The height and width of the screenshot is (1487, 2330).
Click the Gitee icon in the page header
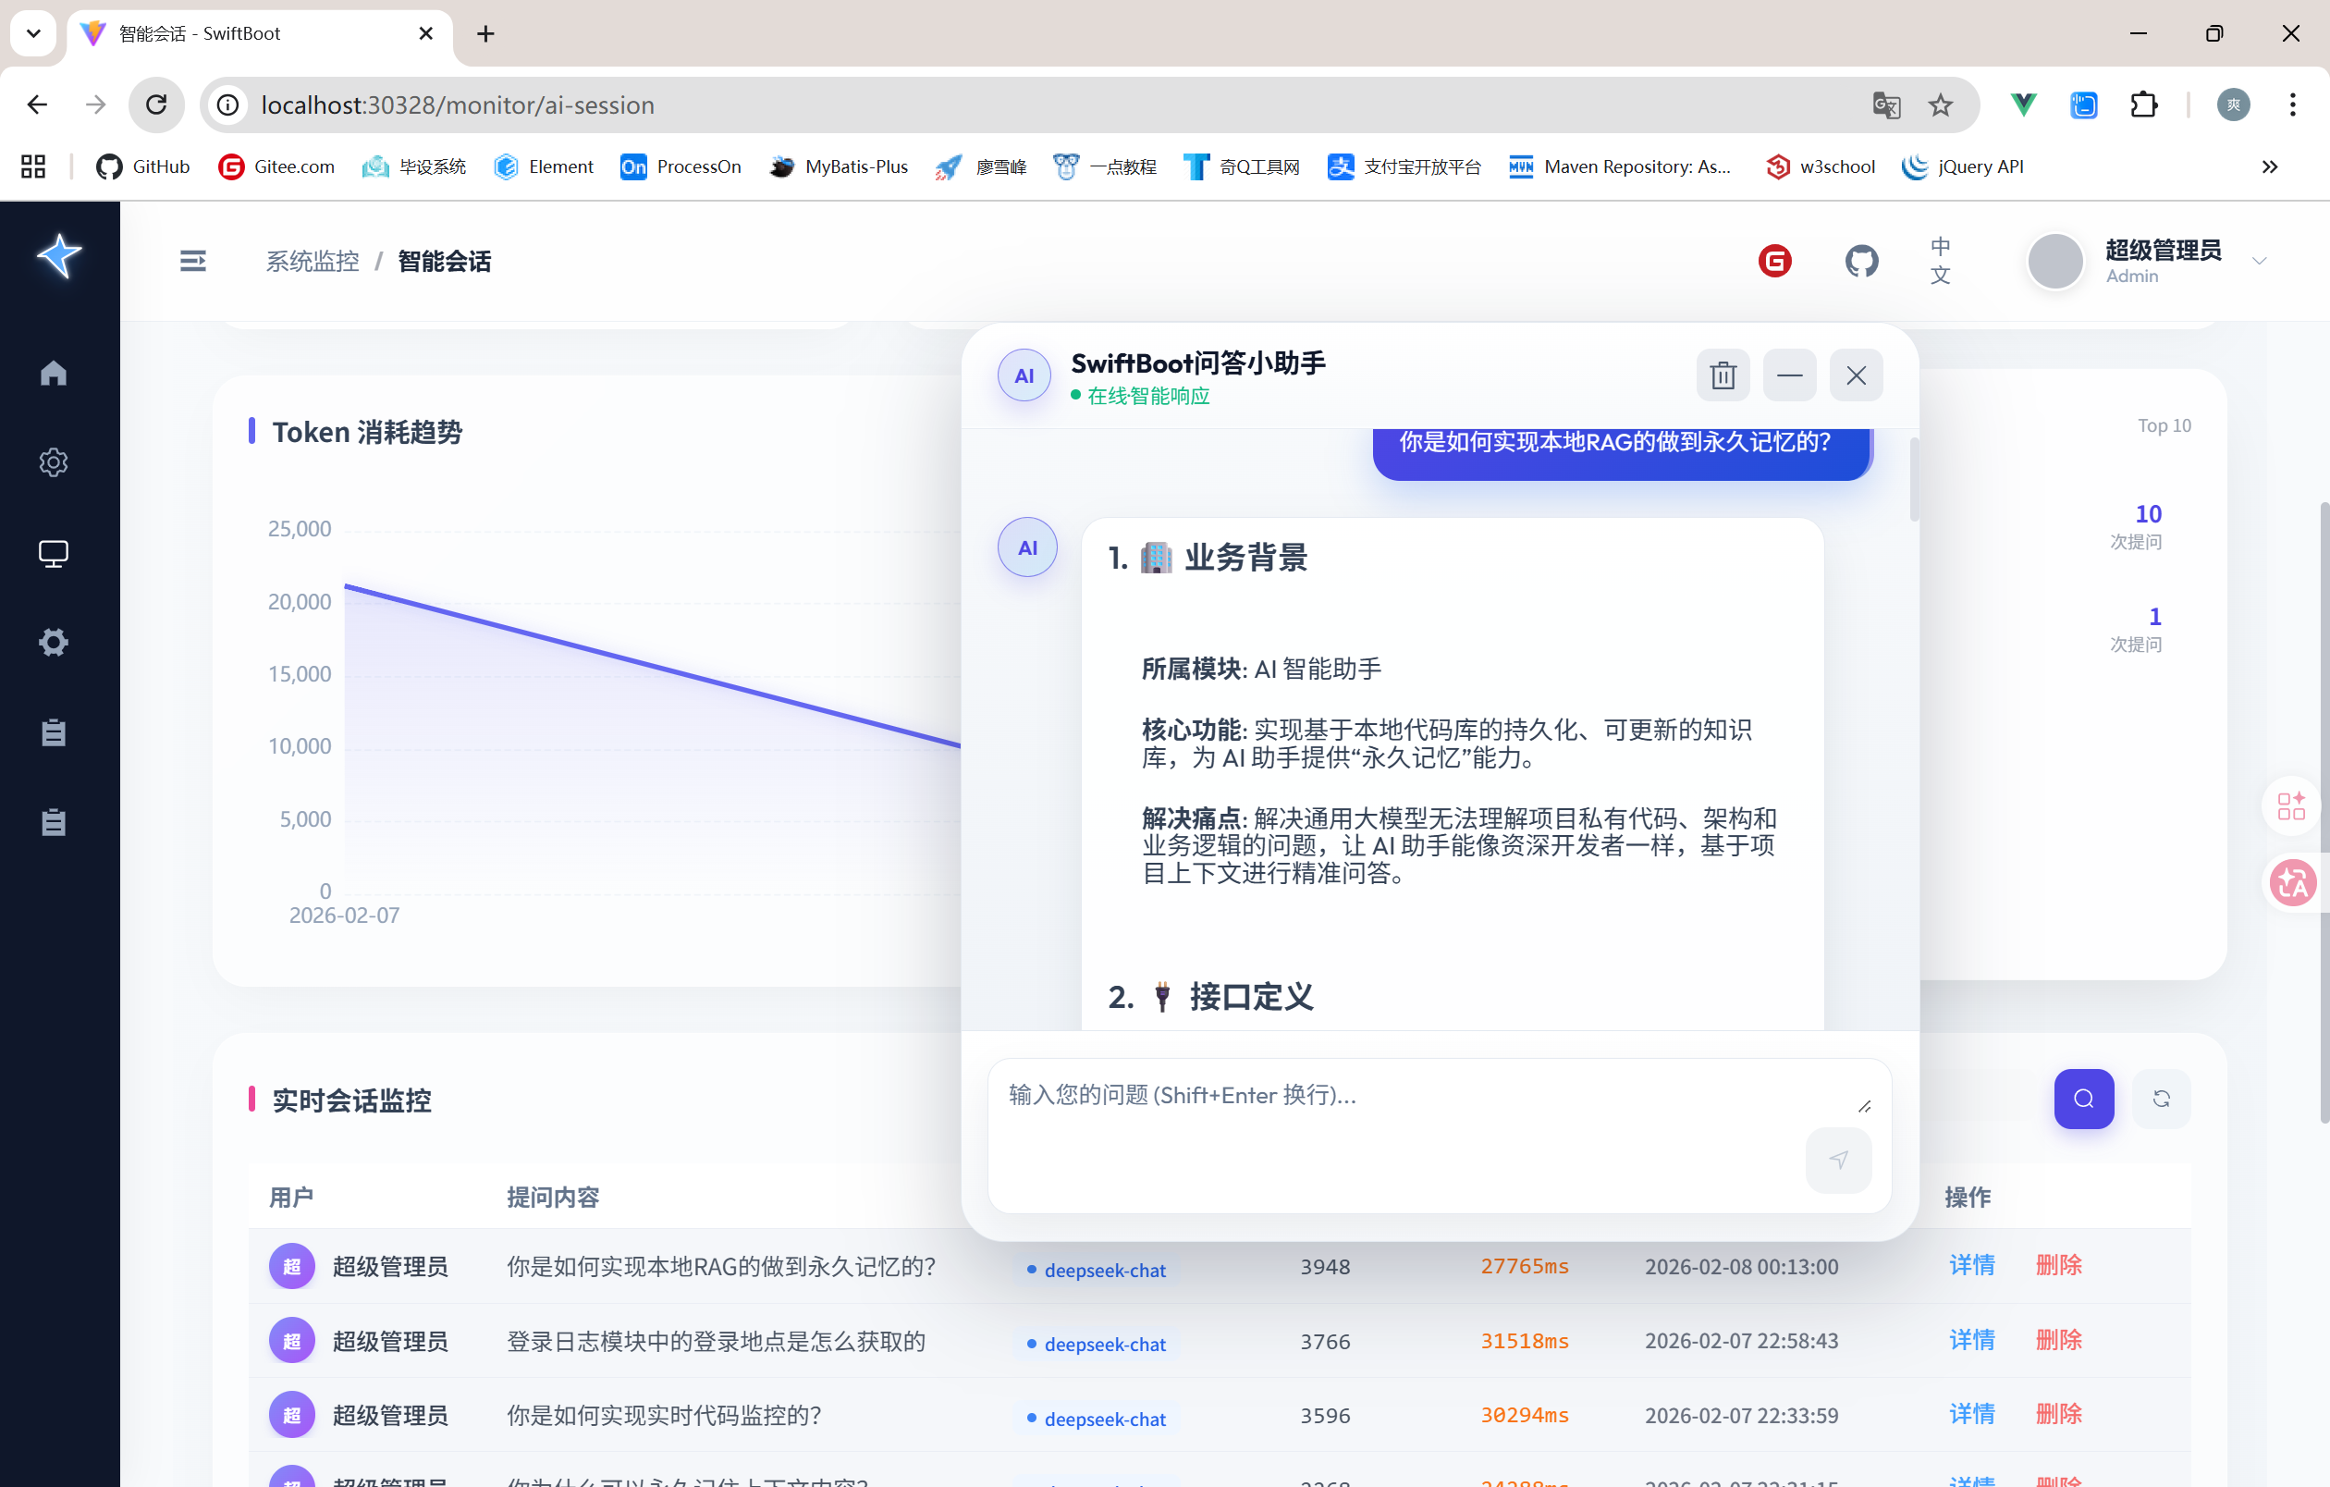[1774, 260]
